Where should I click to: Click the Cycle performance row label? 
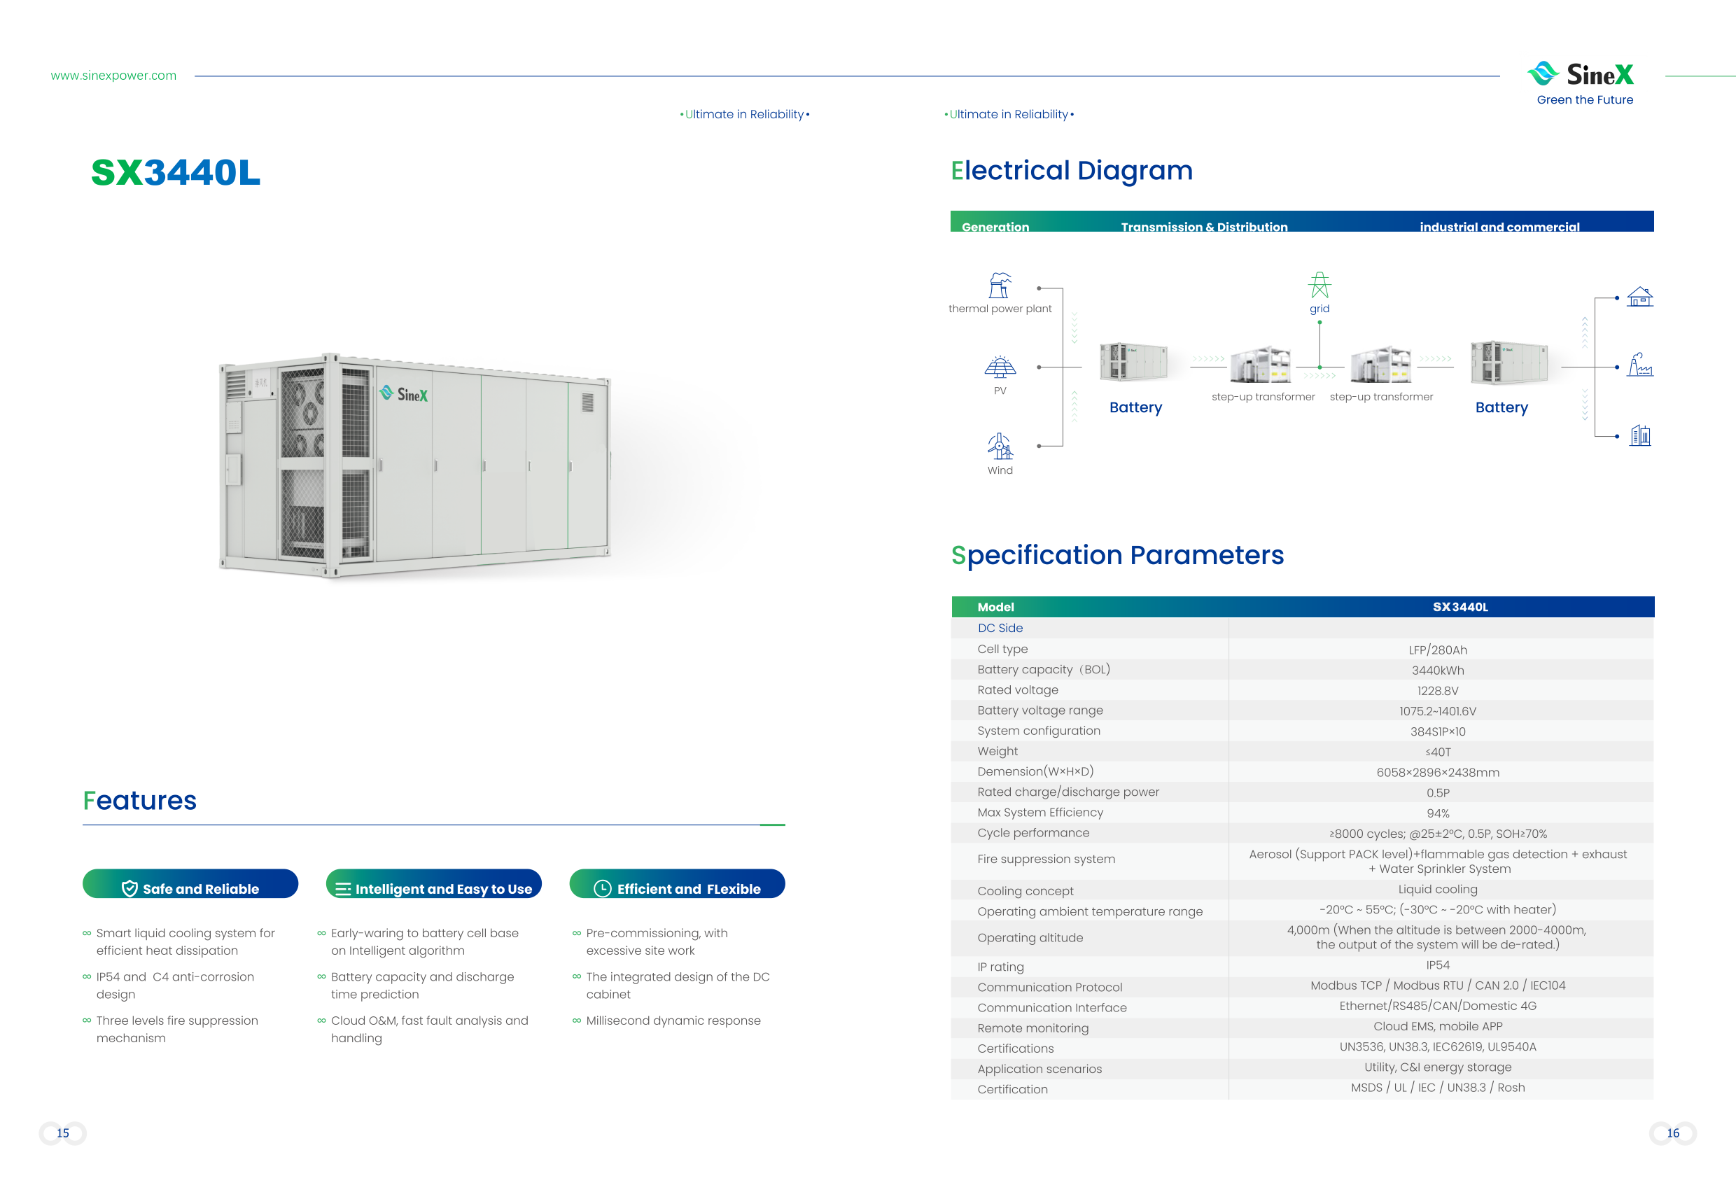coord(1033,833)
